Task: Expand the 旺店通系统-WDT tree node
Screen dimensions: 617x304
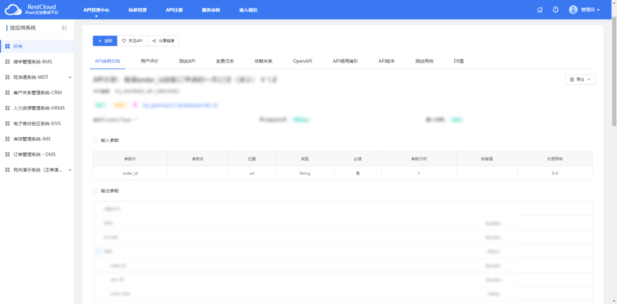Action: tap(70, 77)
